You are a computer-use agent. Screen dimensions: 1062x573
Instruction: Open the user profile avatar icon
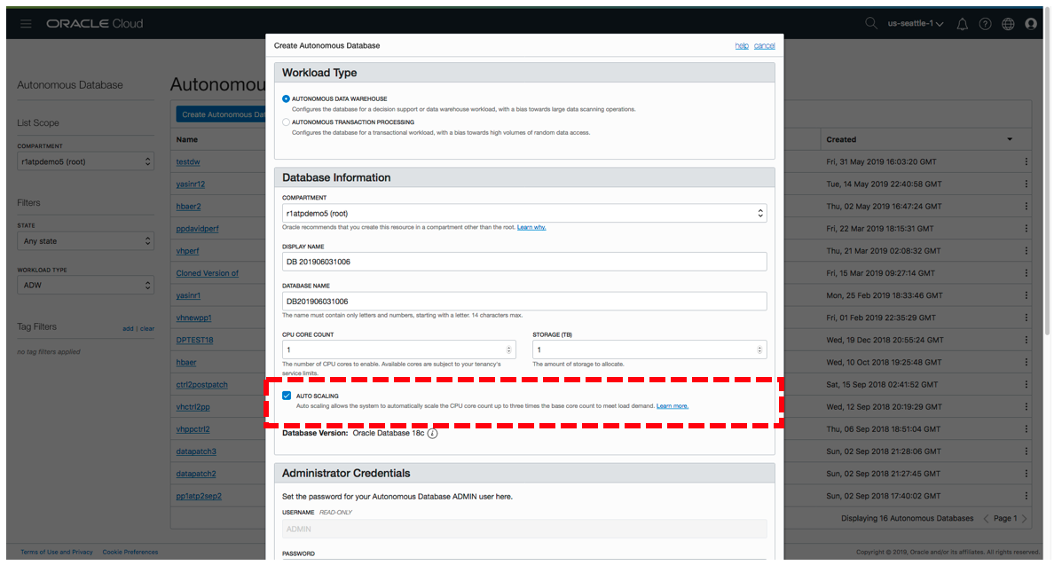click(1031, 24)
